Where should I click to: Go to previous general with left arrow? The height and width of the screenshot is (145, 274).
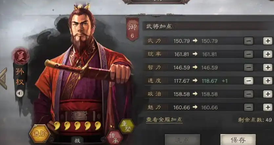point(3,78)
